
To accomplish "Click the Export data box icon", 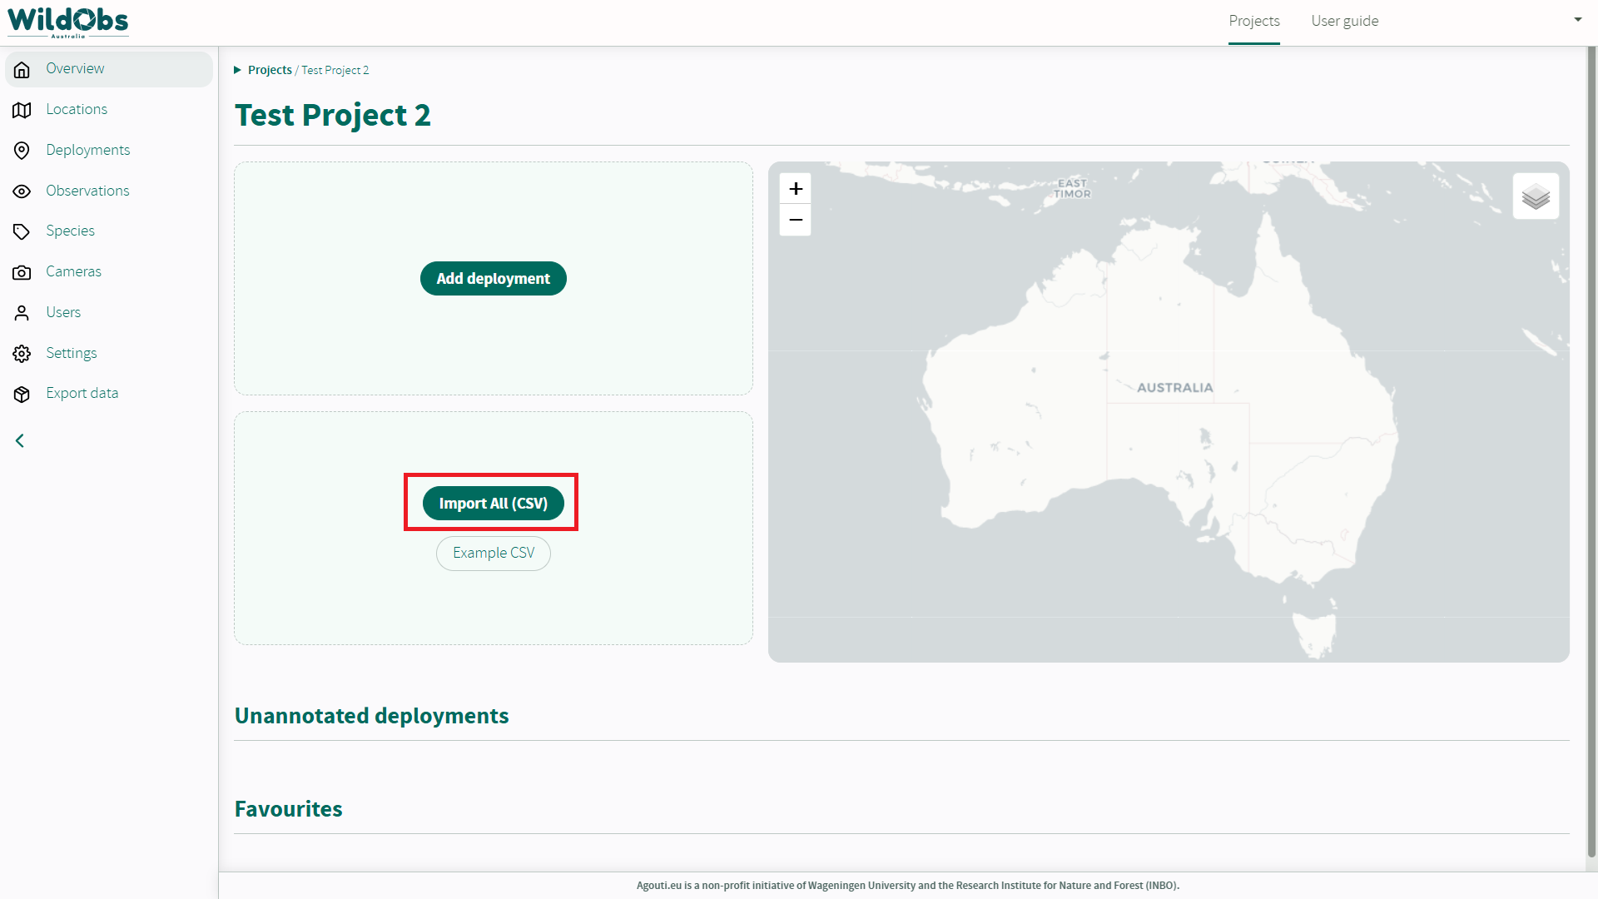I will coord(22,394).
